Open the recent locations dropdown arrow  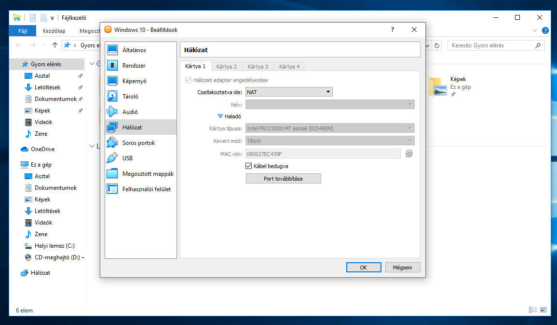44,45
